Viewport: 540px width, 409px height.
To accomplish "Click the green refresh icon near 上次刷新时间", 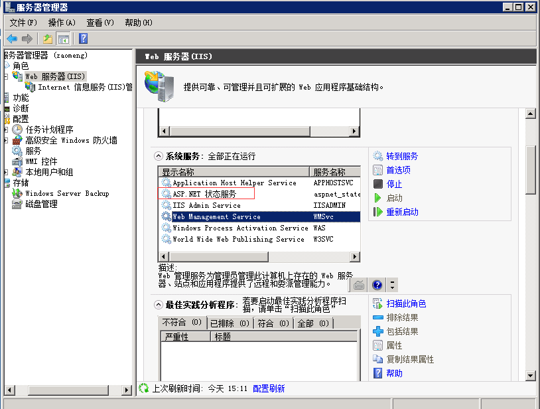I will [143, 388].
